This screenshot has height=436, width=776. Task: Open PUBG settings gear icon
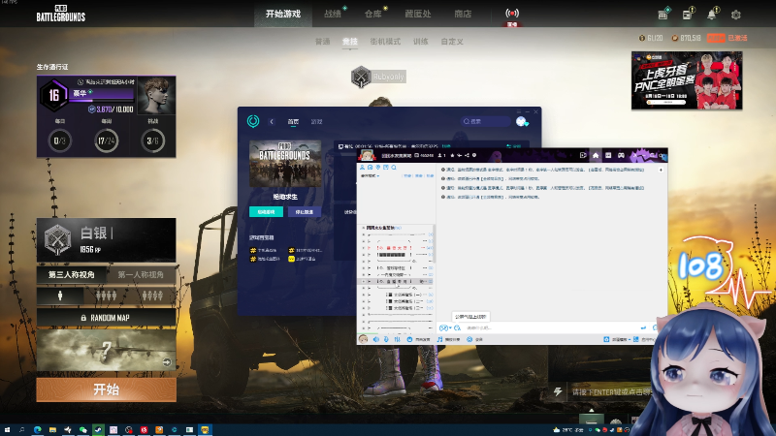pyautogui.click(x=736, y=15)
